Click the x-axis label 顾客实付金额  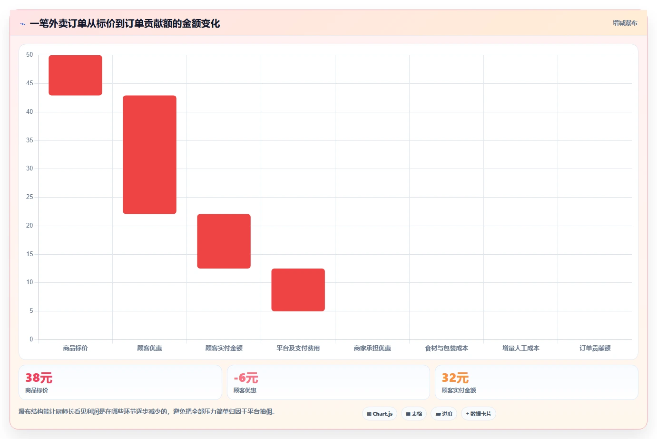[x=224, y=348]
